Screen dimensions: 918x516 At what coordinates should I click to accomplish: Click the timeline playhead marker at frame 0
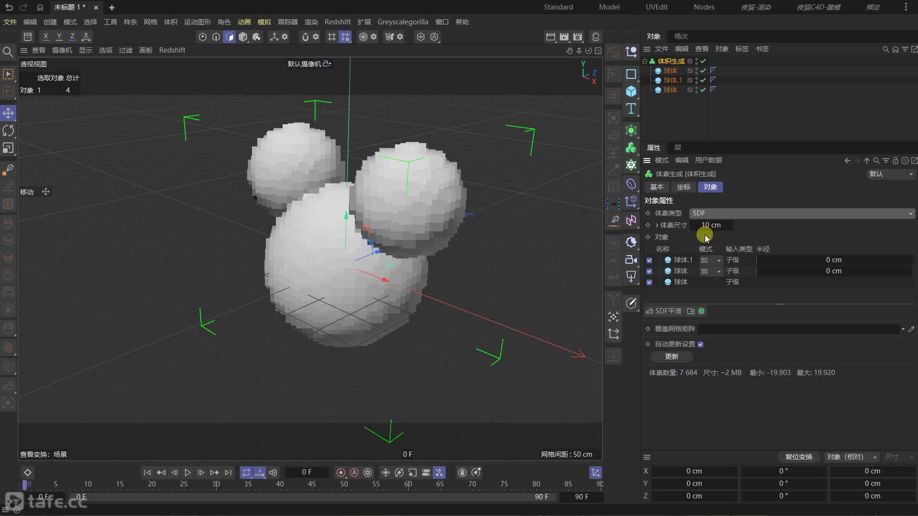point(25,484)
